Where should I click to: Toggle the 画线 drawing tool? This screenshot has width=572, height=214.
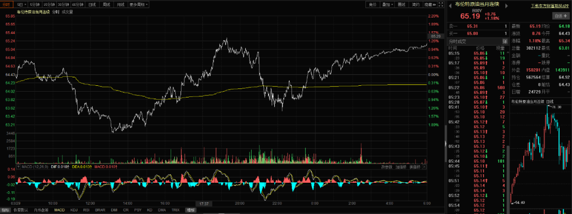(x=401, y=4)
